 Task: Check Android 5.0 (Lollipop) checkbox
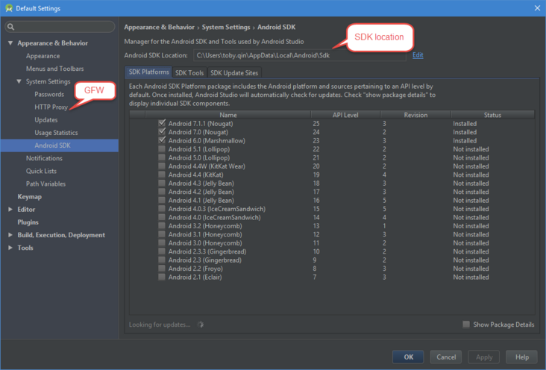162,157
